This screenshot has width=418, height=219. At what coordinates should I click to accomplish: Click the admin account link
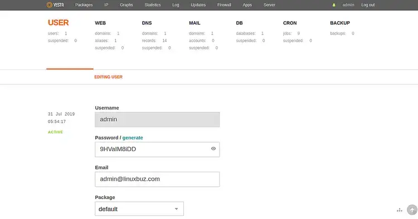tap(348, 5)
